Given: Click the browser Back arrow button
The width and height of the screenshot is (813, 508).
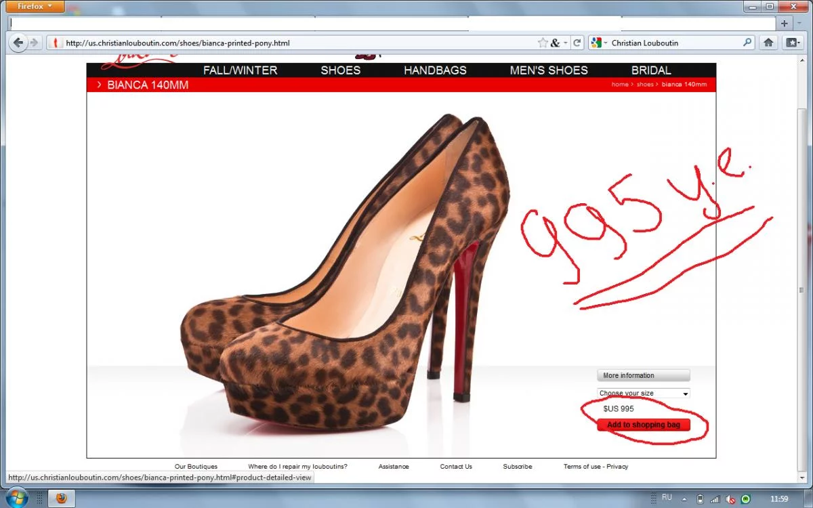Looking at the screenshot, I should [18, 43].
